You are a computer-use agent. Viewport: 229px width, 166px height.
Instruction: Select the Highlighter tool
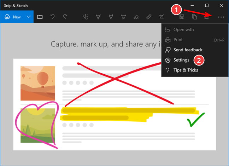pos(123,17)
